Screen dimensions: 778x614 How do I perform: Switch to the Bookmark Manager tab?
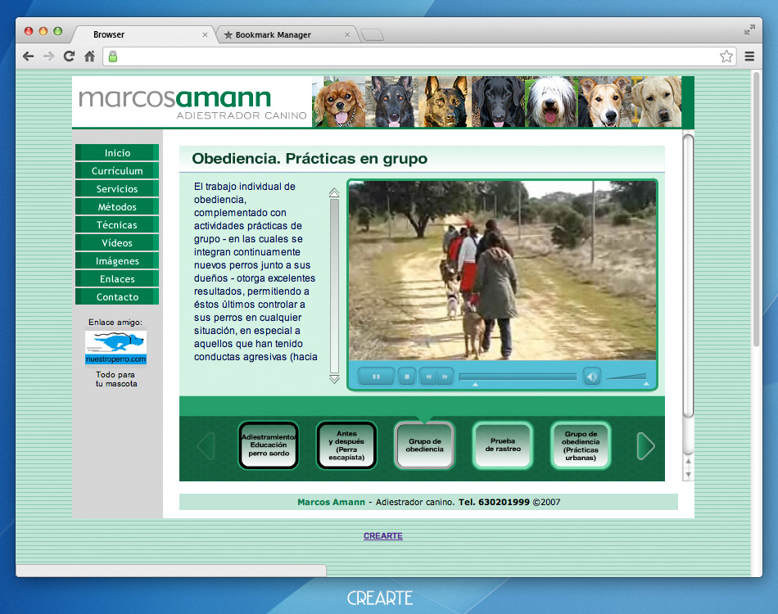tap(287, 34)
